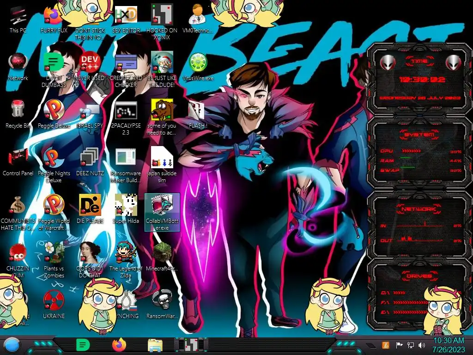The width and height of the screenshot is (473, 355).
Task: Click the SWAP label in system widget
Action: click(x=390, y=170)
